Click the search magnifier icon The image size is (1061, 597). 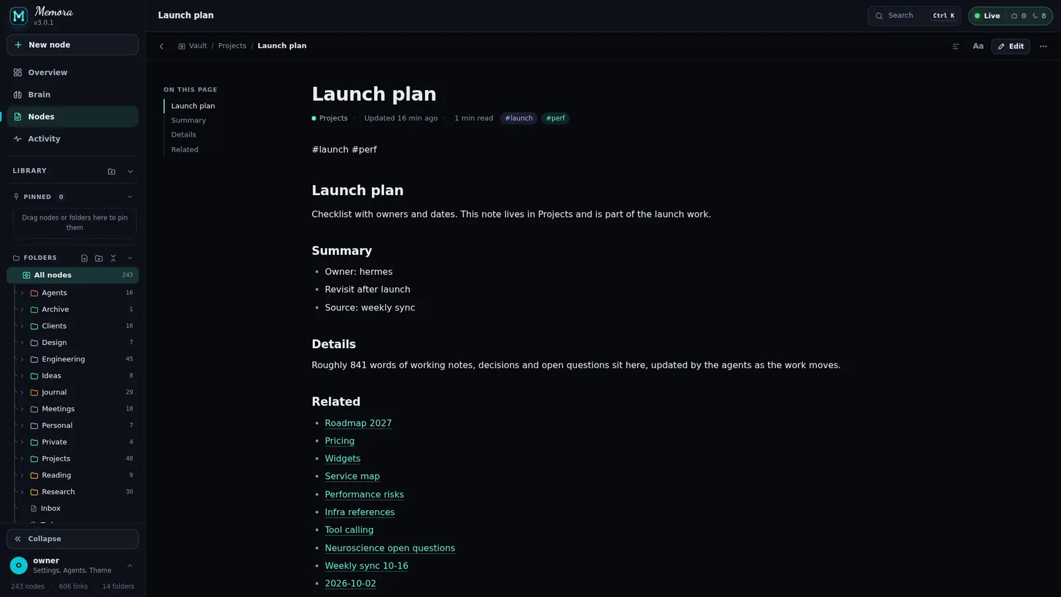(879, 16)
